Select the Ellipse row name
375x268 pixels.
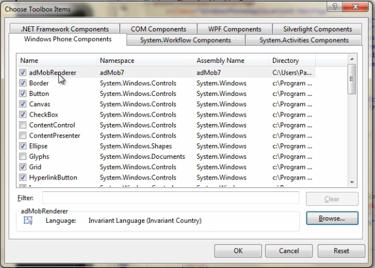coord(38,146)
